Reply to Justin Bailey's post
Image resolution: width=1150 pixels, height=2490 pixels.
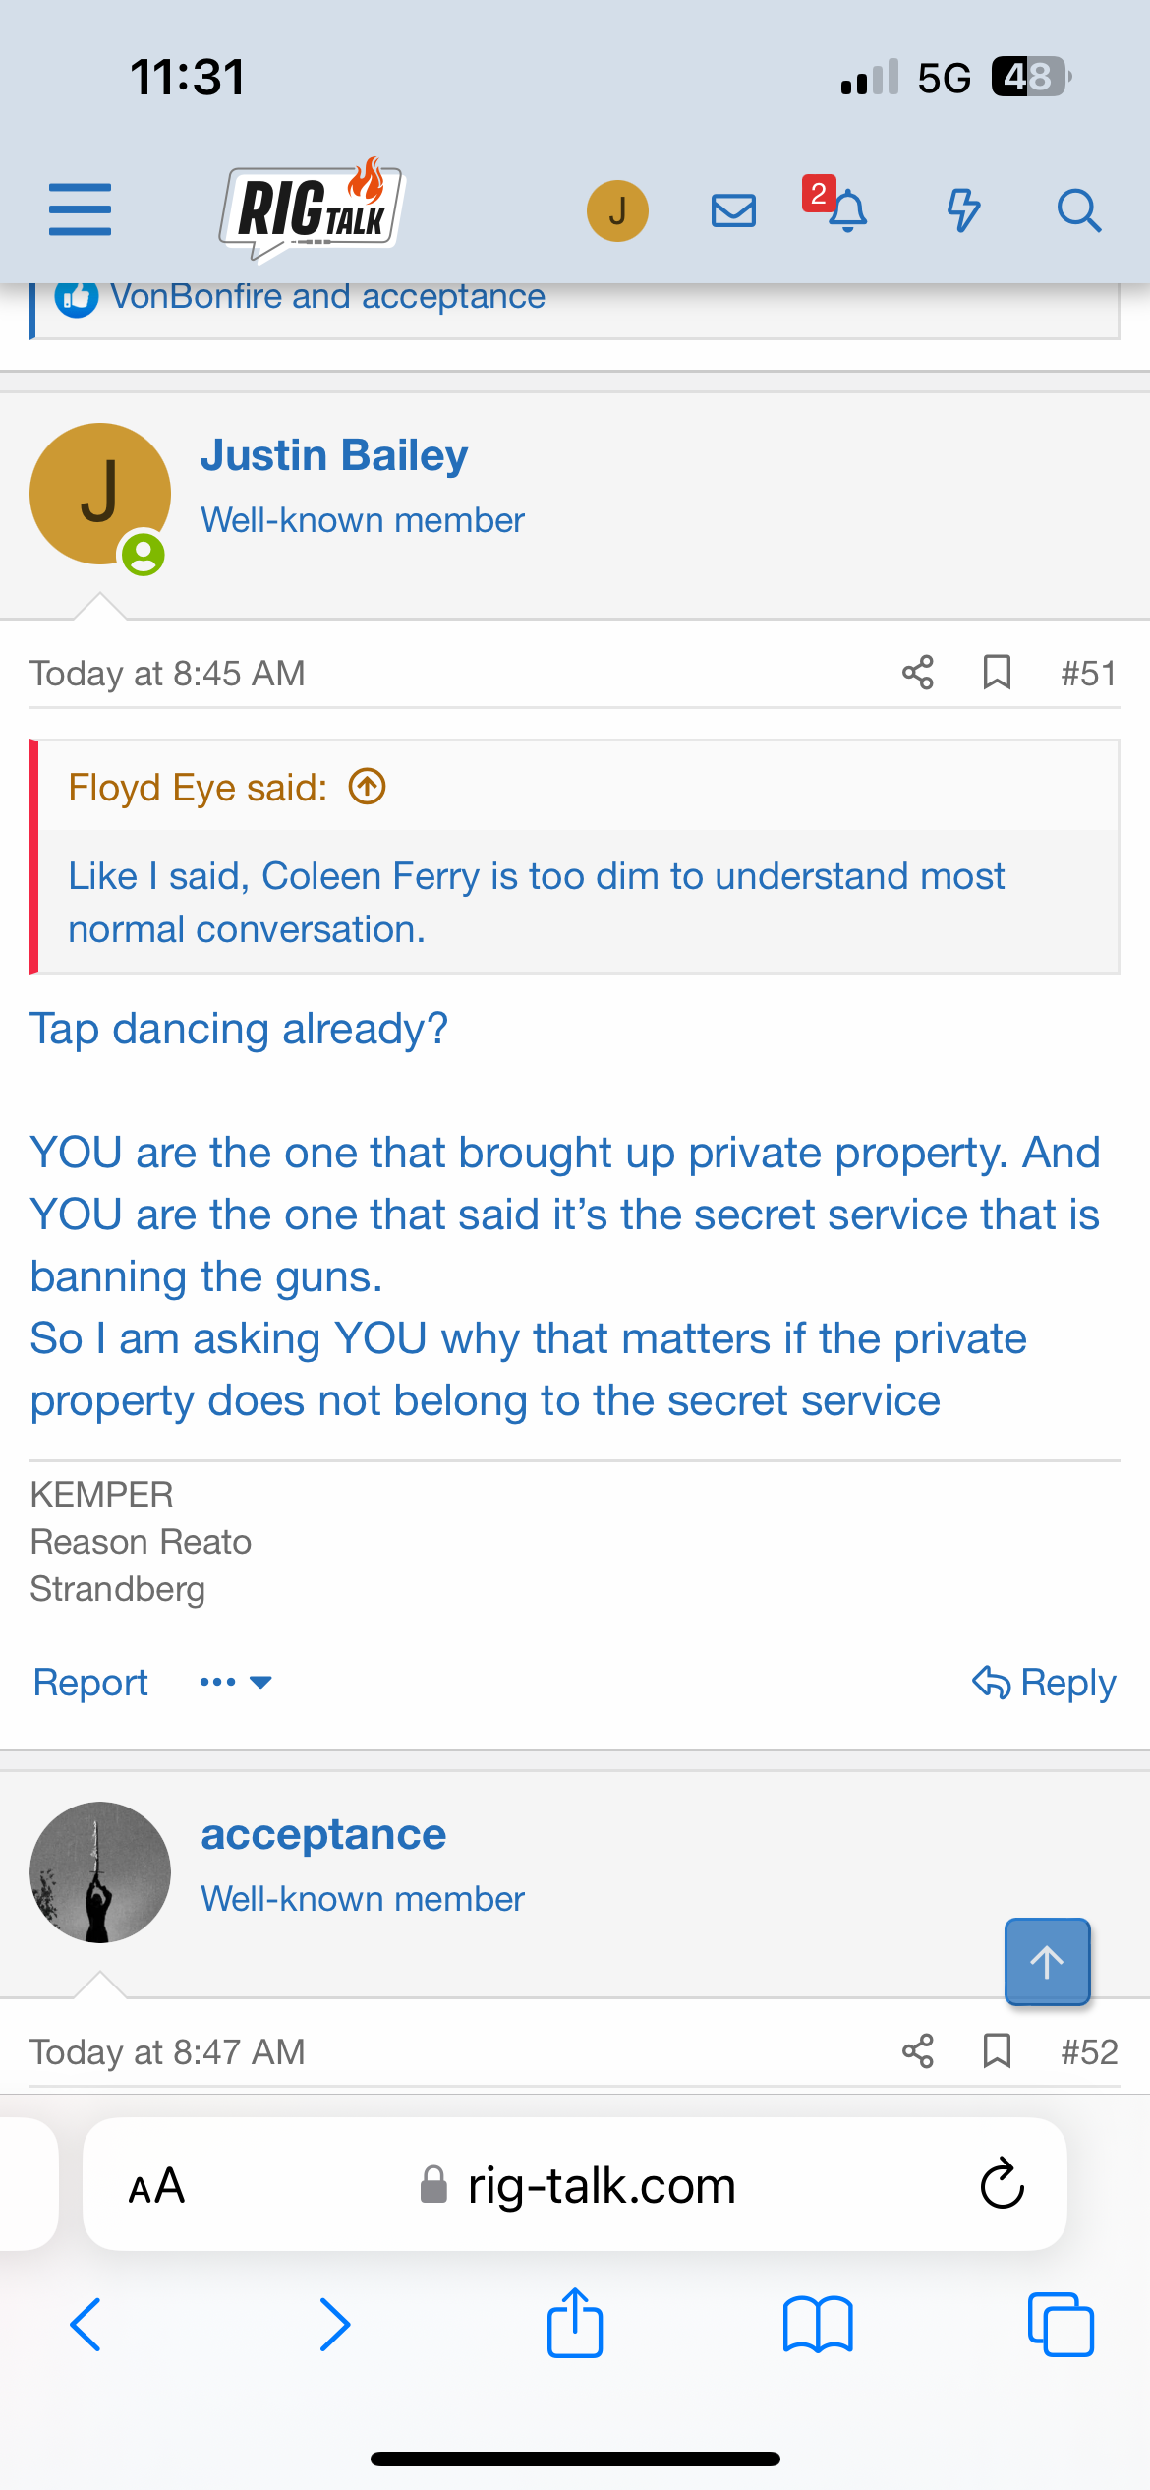coord(1044,1682)
